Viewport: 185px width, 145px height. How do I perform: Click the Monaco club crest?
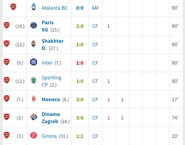click(x=34, y=99)
